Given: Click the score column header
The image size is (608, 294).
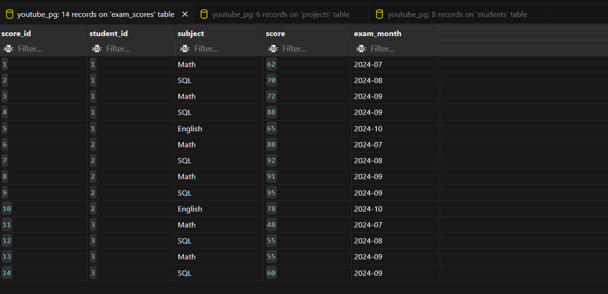Looking at the screenshot, I should 308,33.
